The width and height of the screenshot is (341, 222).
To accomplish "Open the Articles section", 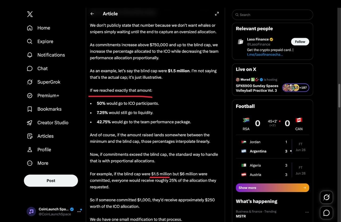I will coord(40,136).
